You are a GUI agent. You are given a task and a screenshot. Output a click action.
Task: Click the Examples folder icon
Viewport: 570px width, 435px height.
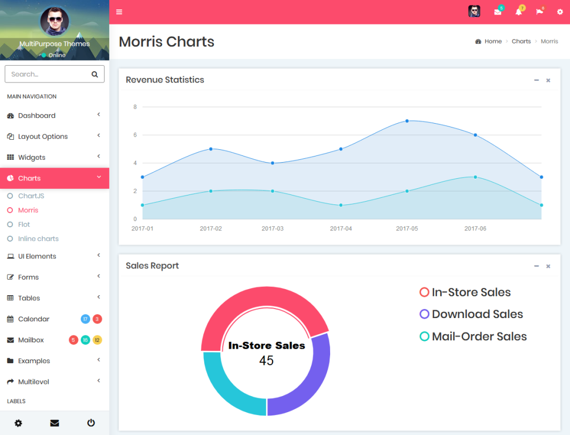click(11, 361)
